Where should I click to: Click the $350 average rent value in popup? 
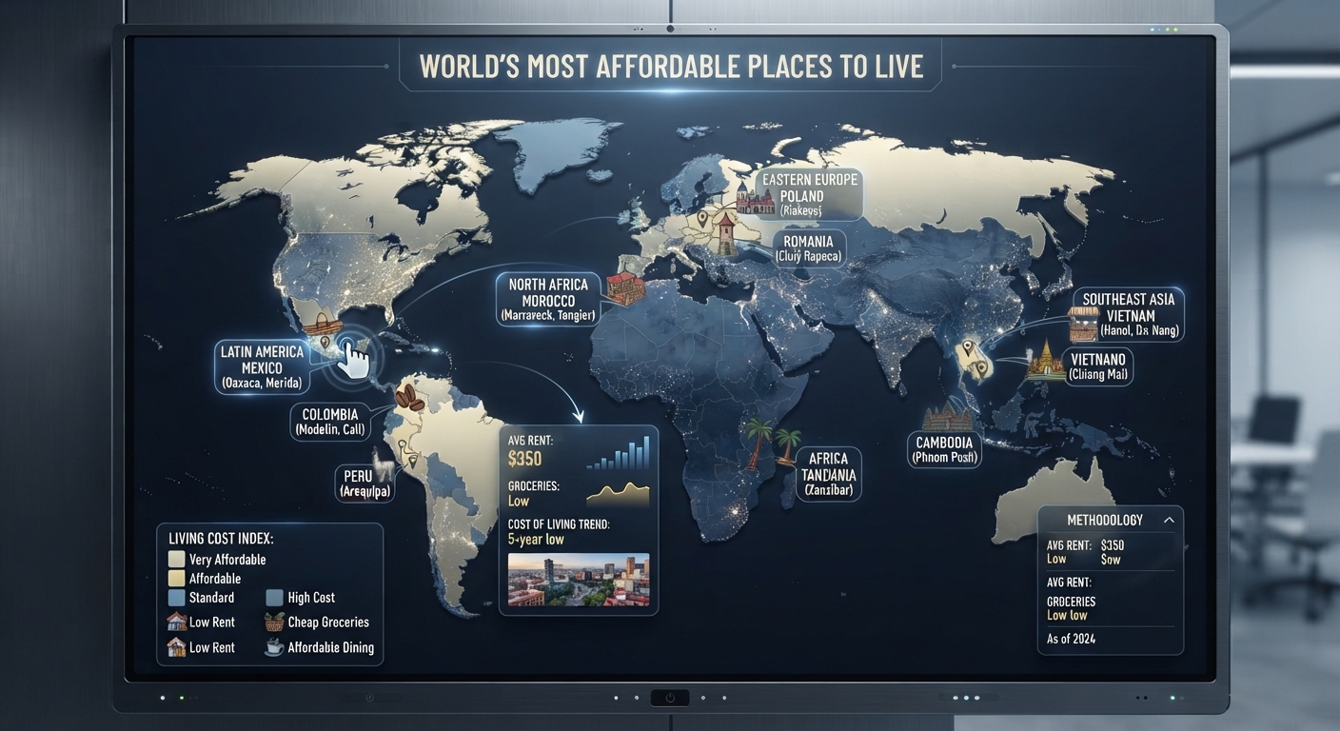pos(524,459)
